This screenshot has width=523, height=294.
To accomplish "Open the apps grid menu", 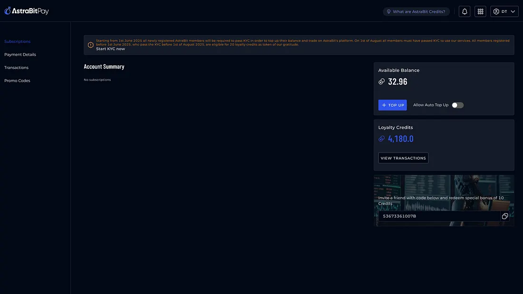I will coord(480,11).
